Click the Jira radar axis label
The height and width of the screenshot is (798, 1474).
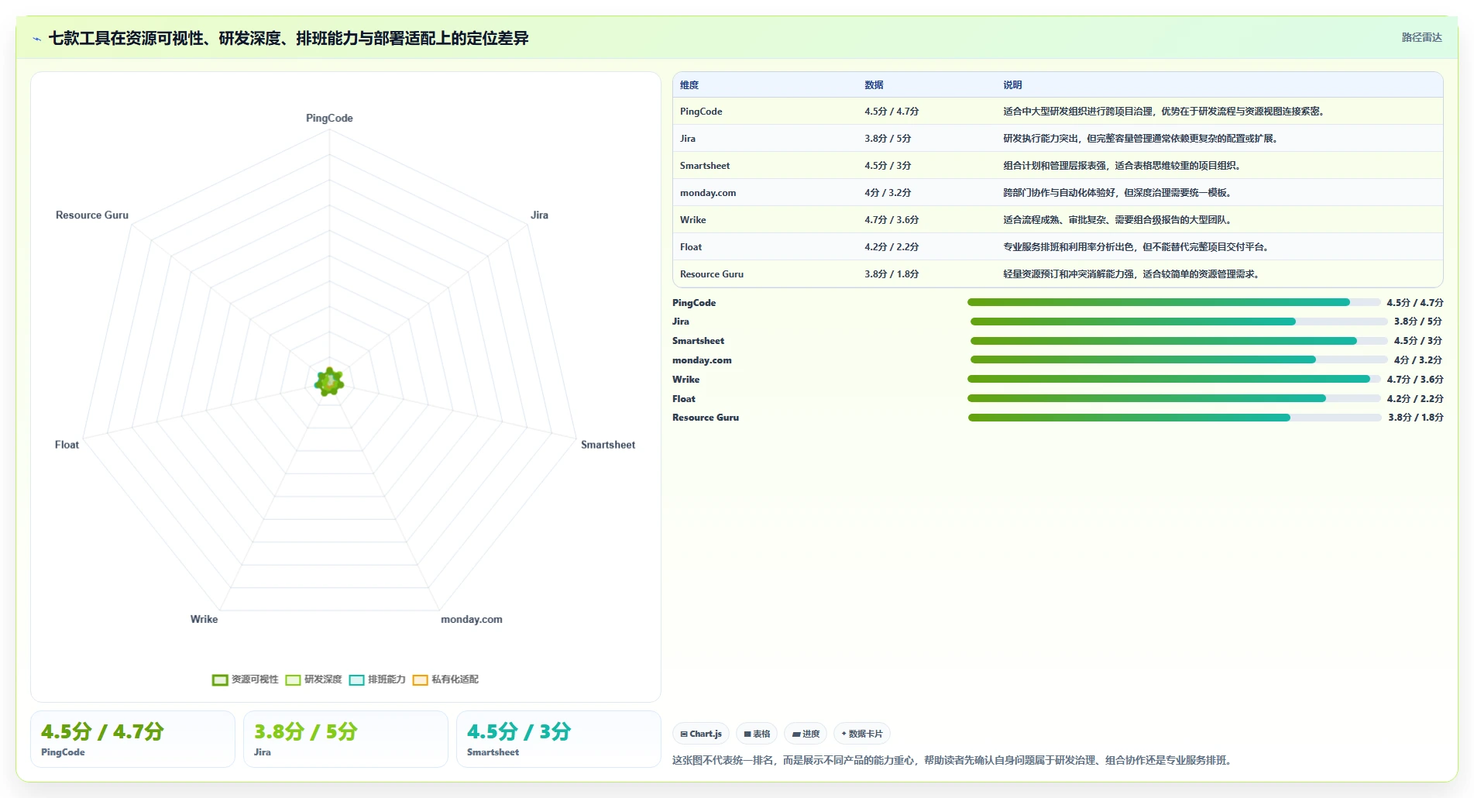pos(539,215)
